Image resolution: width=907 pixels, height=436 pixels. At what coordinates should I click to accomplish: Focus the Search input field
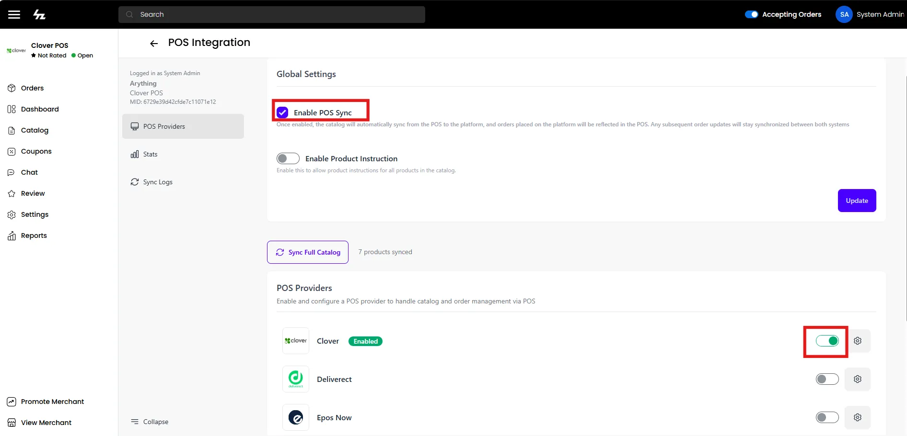(x=272, y=14)
